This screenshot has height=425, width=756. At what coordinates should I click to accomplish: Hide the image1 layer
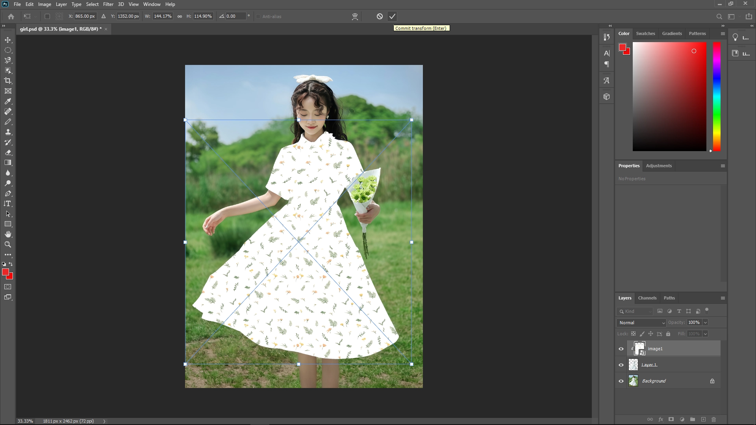click(621, 349)
